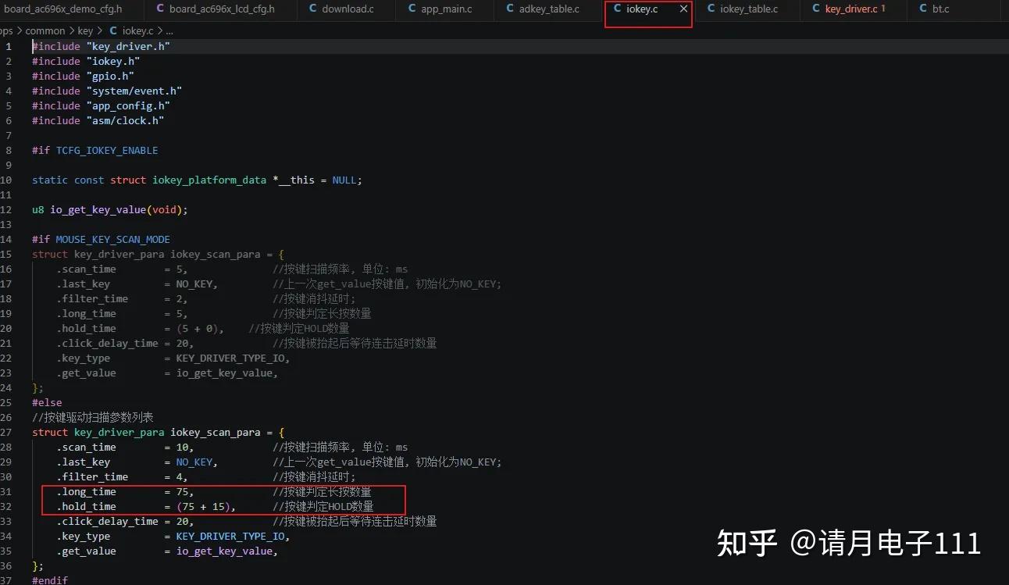The image size is (1009, 585).
Task: Activate the iokey.c tab
Action: pos(642,9)
